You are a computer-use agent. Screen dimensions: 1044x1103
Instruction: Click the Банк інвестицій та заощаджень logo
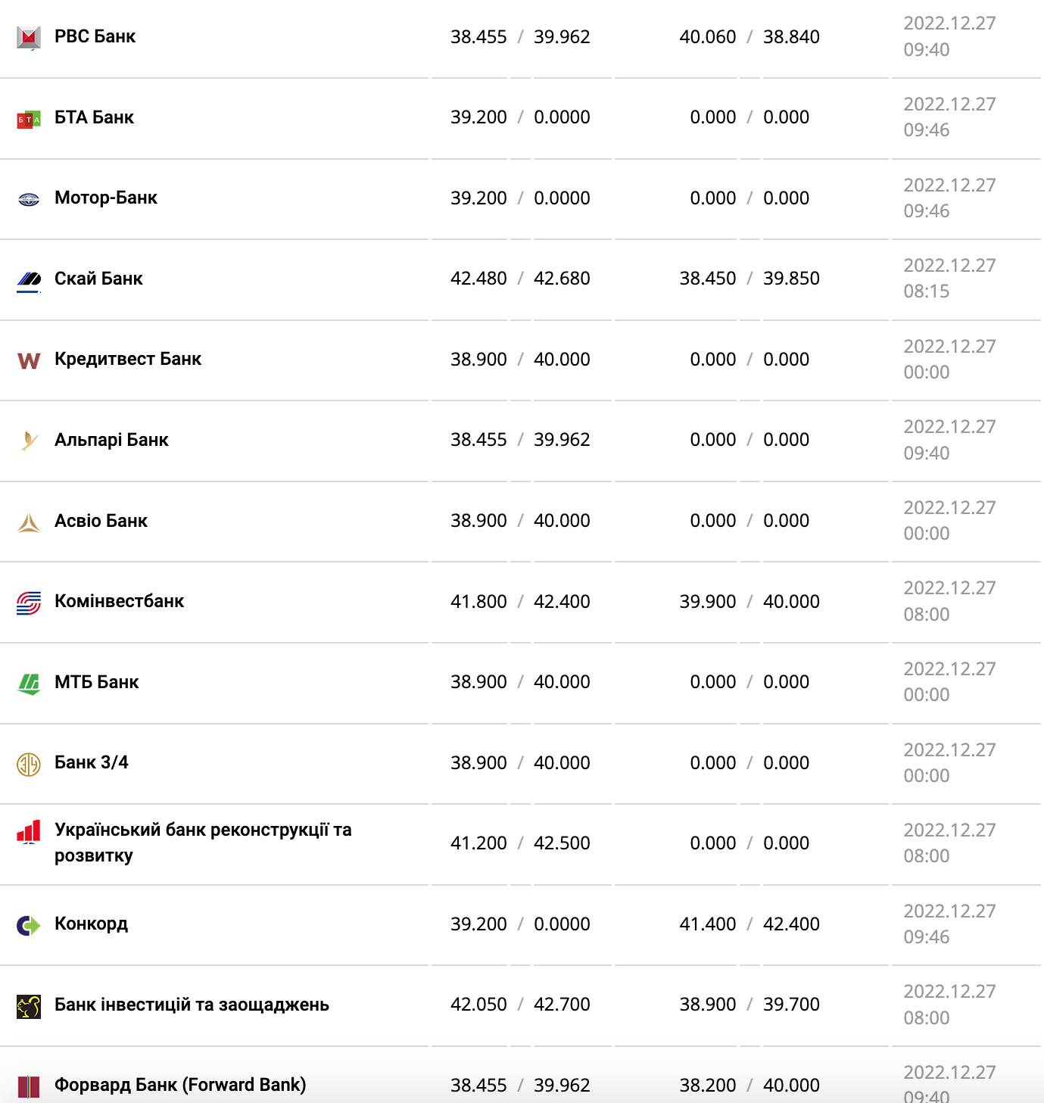pos(29,1006)
